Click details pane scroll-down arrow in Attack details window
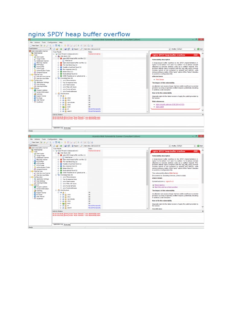This screenshot has width=232, height=310. tap(203, 207)
